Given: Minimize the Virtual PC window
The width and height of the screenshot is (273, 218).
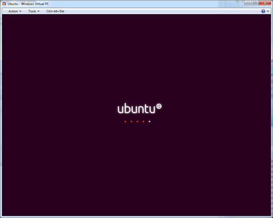Looking at the screenshot, I should click(x=248, y=3).
